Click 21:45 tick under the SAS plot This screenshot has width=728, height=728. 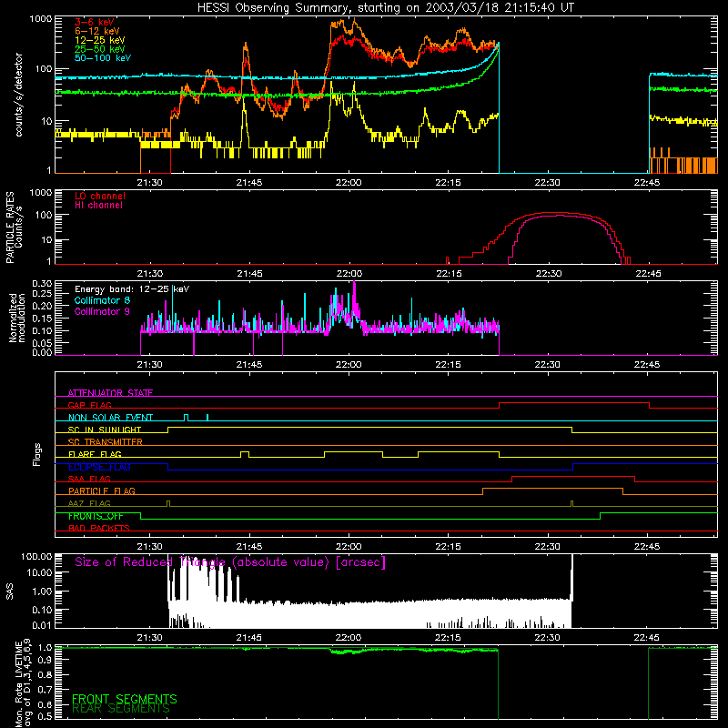tap(249, 638)
